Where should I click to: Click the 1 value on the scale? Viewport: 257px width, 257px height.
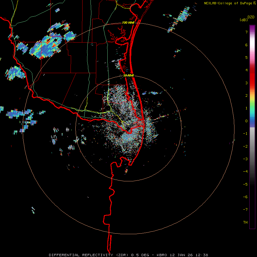tap(246, 108)
